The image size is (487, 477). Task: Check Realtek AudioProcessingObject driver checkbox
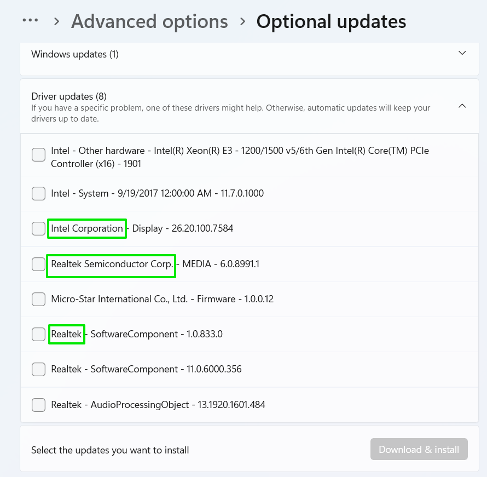click(38, 405)
